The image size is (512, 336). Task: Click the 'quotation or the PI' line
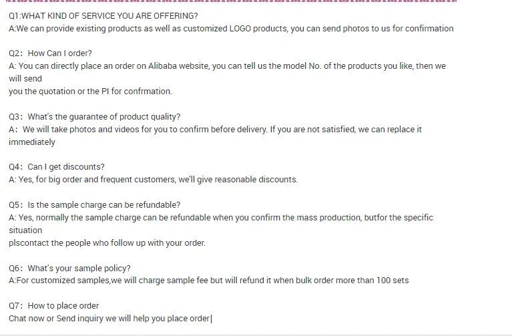[90, 92]
